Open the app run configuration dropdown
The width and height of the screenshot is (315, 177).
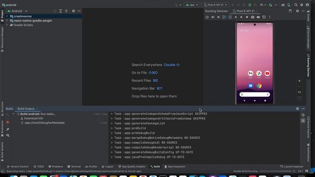[x=192, y=5]
